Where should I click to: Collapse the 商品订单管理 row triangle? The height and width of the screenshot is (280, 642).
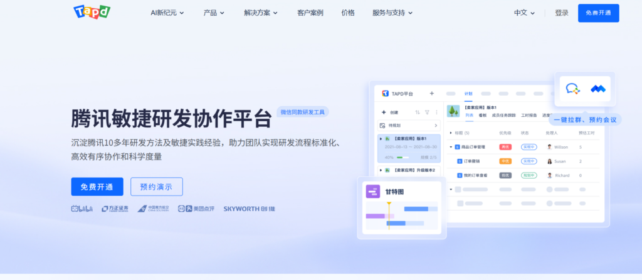[451, 147]
